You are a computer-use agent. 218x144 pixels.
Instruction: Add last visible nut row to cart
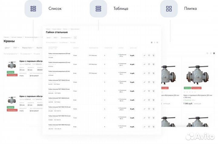pos(154,126)
